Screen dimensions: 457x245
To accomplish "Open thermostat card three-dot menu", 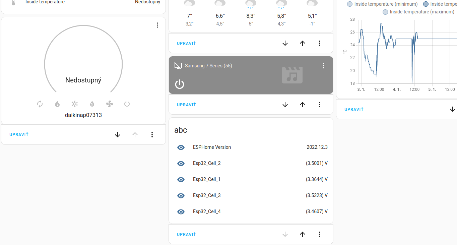I will coord(157,25).
